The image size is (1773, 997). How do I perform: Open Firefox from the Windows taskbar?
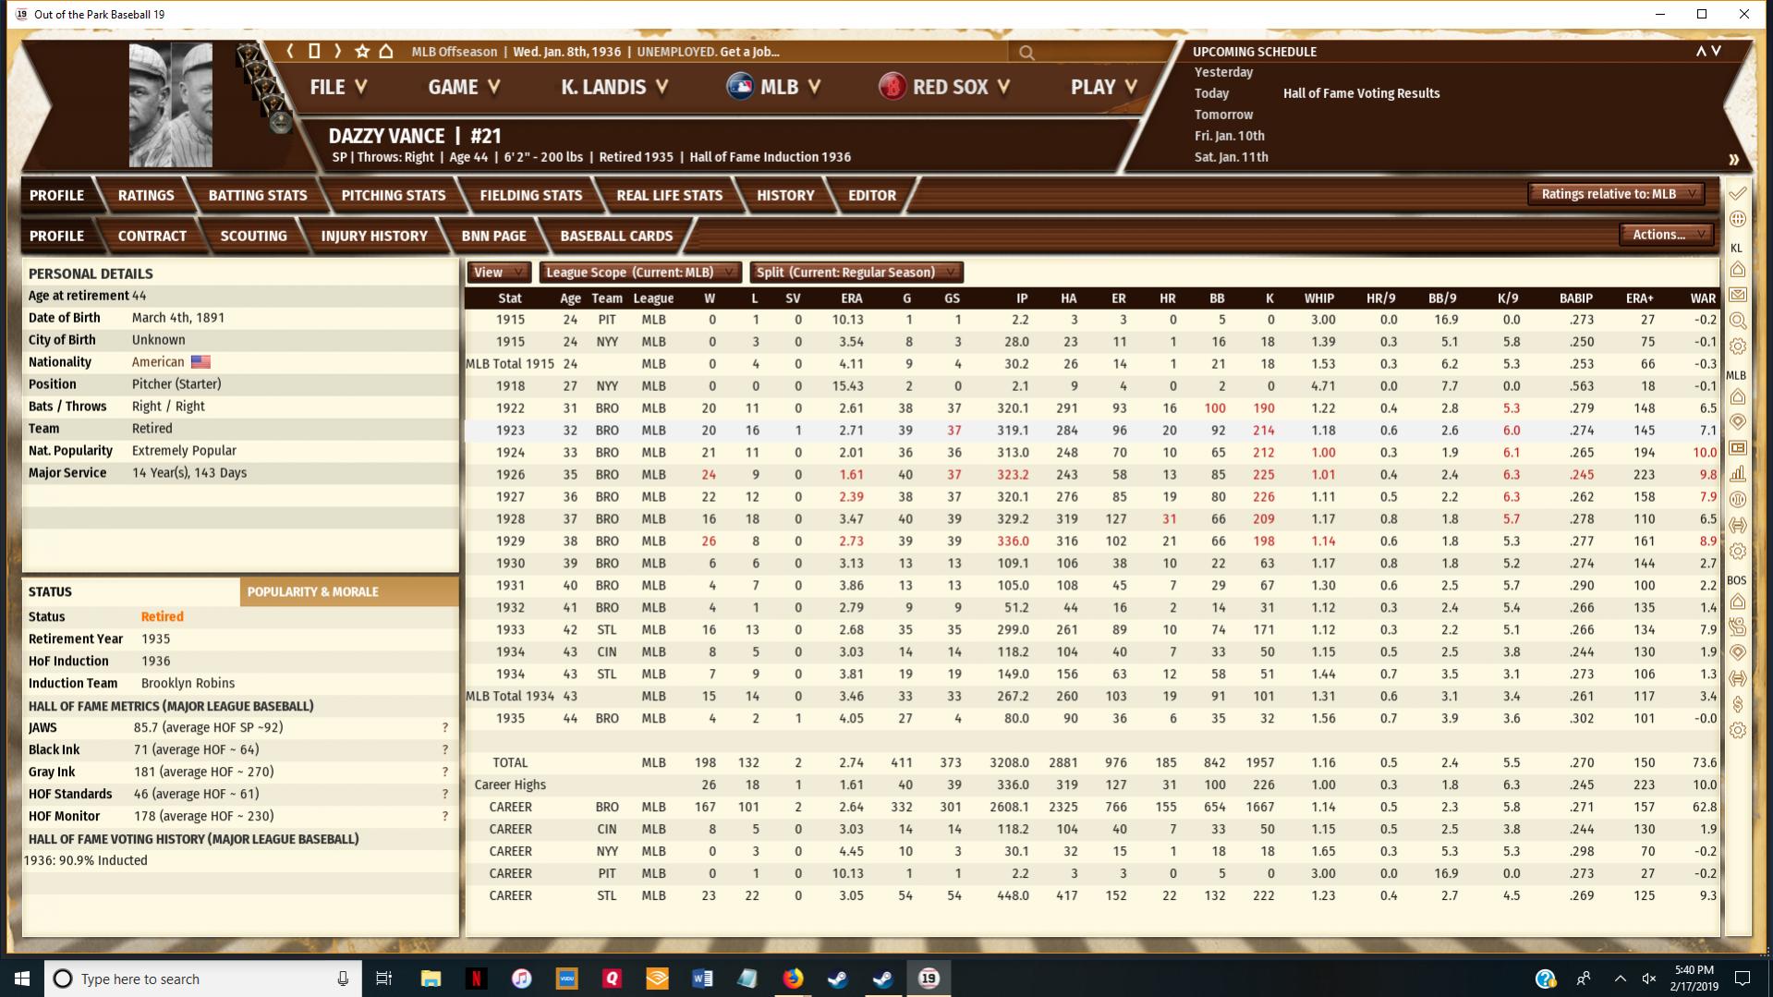pyautogui.click(x=793, y=979)
